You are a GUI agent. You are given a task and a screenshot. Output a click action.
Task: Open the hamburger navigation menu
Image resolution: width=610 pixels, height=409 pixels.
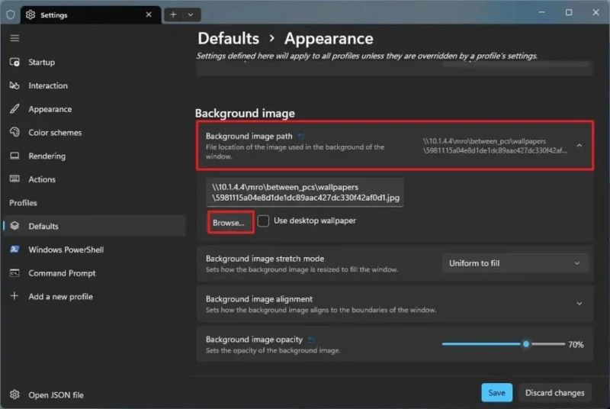[x=14, y=37]
